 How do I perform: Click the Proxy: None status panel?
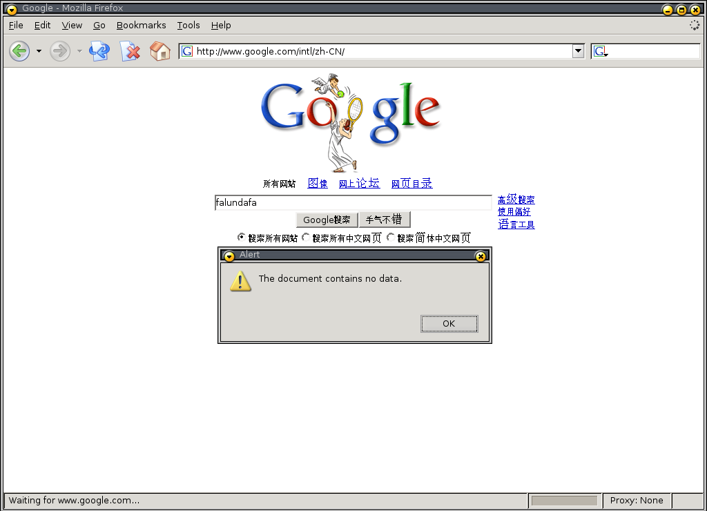(637, 501)
